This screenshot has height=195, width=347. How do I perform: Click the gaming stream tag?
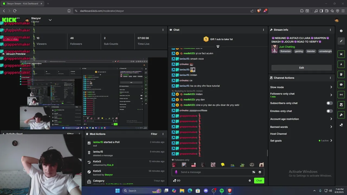pos(299,51)
